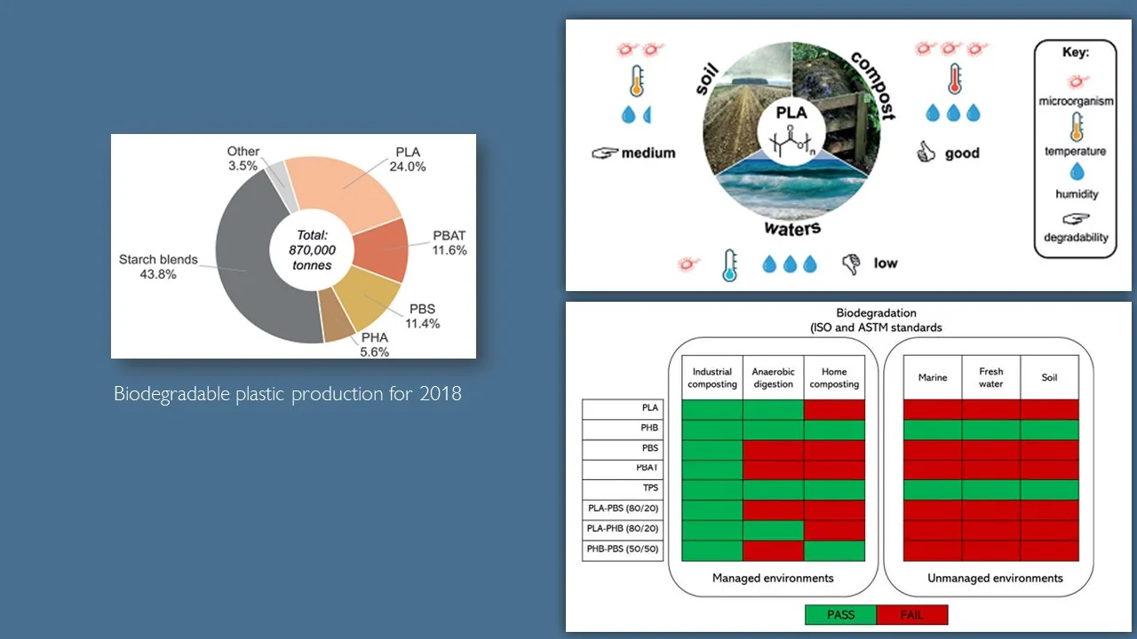Click the Biodegradation standards heading
1137x639 pixels.
tap(876, 319)
